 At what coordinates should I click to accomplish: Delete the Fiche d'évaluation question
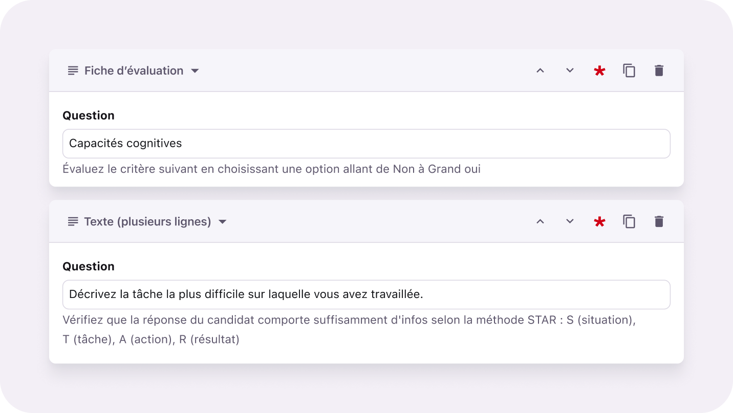click(x=659, y=71)
